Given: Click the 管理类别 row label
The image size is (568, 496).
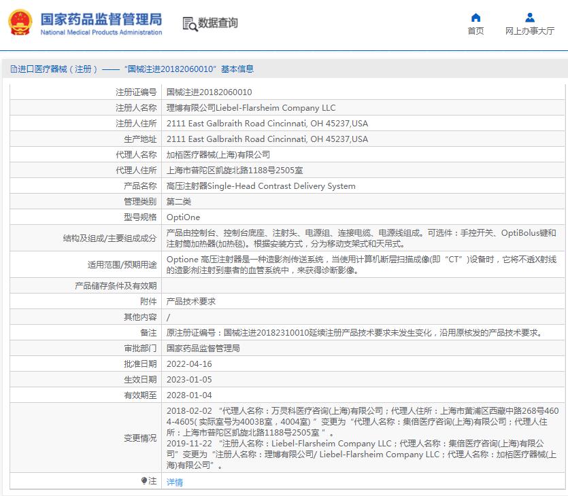Looking at the screenshot, I should coord(140,202).
